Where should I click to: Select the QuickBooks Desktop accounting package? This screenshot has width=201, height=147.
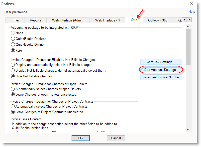13,39
